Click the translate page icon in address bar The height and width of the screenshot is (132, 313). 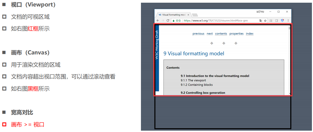click(261, 20)
